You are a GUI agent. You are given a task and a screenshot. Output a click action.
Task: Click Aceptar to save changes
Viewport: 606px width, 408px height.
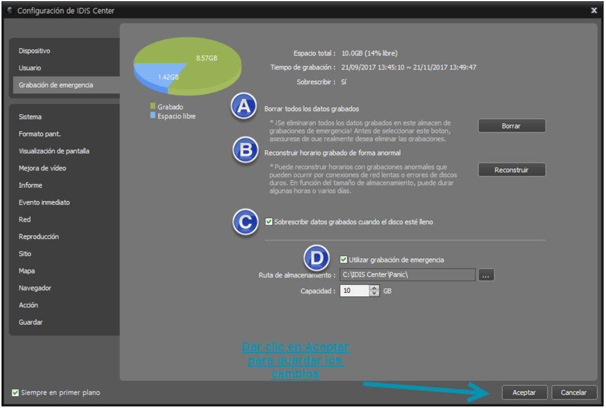524,393
